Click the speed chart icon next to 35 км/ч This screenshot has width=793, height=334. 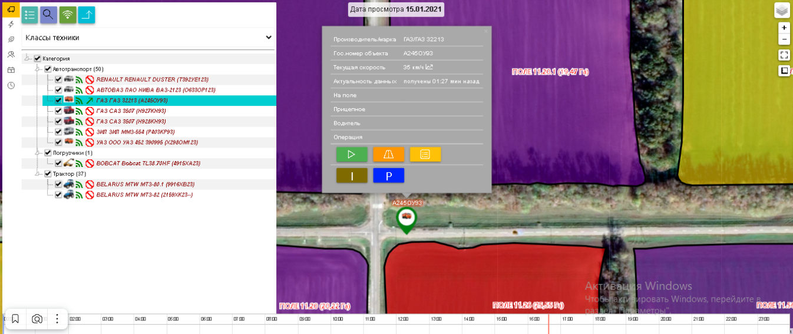[x=429, y=67]
